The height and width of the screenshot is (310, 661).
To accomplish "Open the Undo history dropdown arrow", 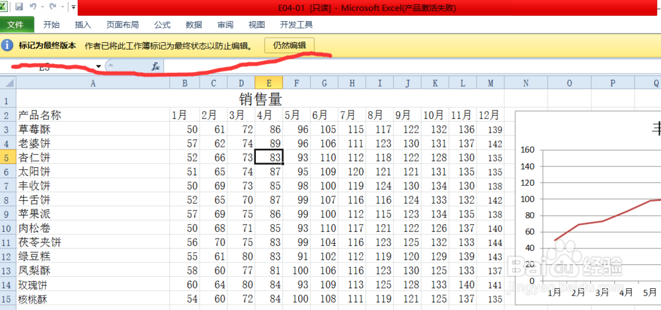I will click(42, 7).
